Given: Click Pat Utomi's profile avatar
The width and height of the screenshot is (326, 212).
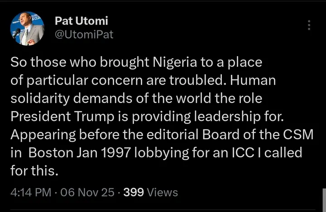Looking at the screenshot, I should click(27, 29).
